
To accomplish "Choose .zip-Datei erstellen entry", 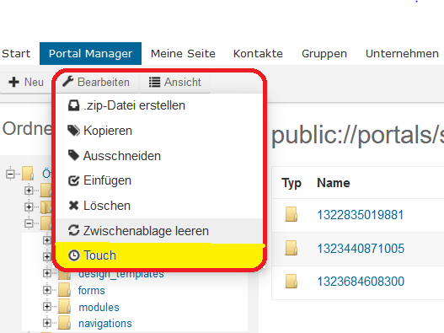I will (160, 105).
